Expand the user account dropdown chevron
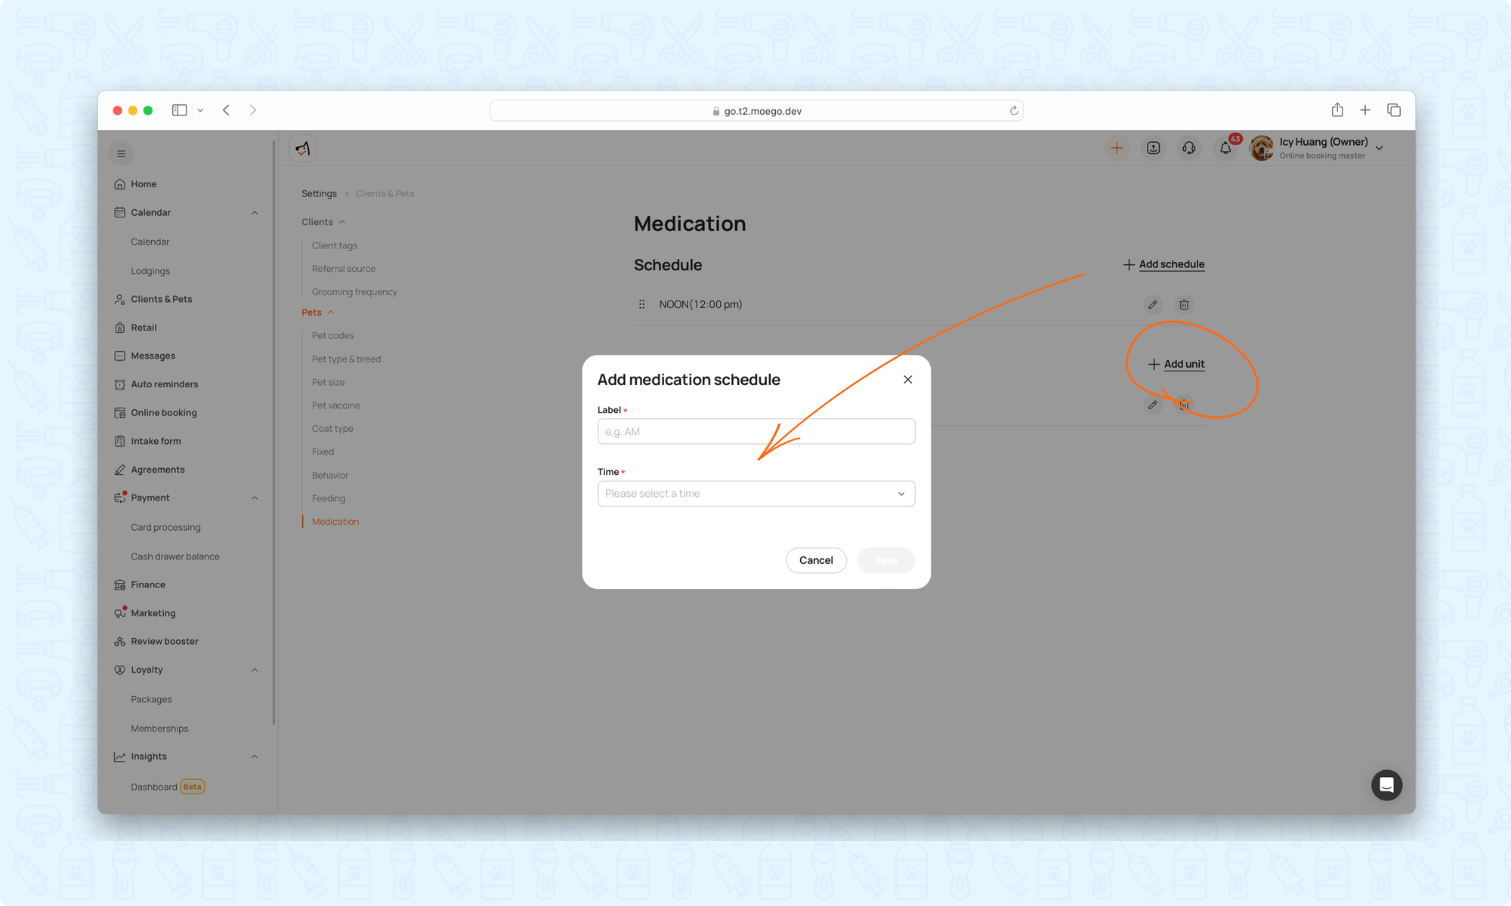This screenshot has height=906, width=1511. pos(1380,149)
